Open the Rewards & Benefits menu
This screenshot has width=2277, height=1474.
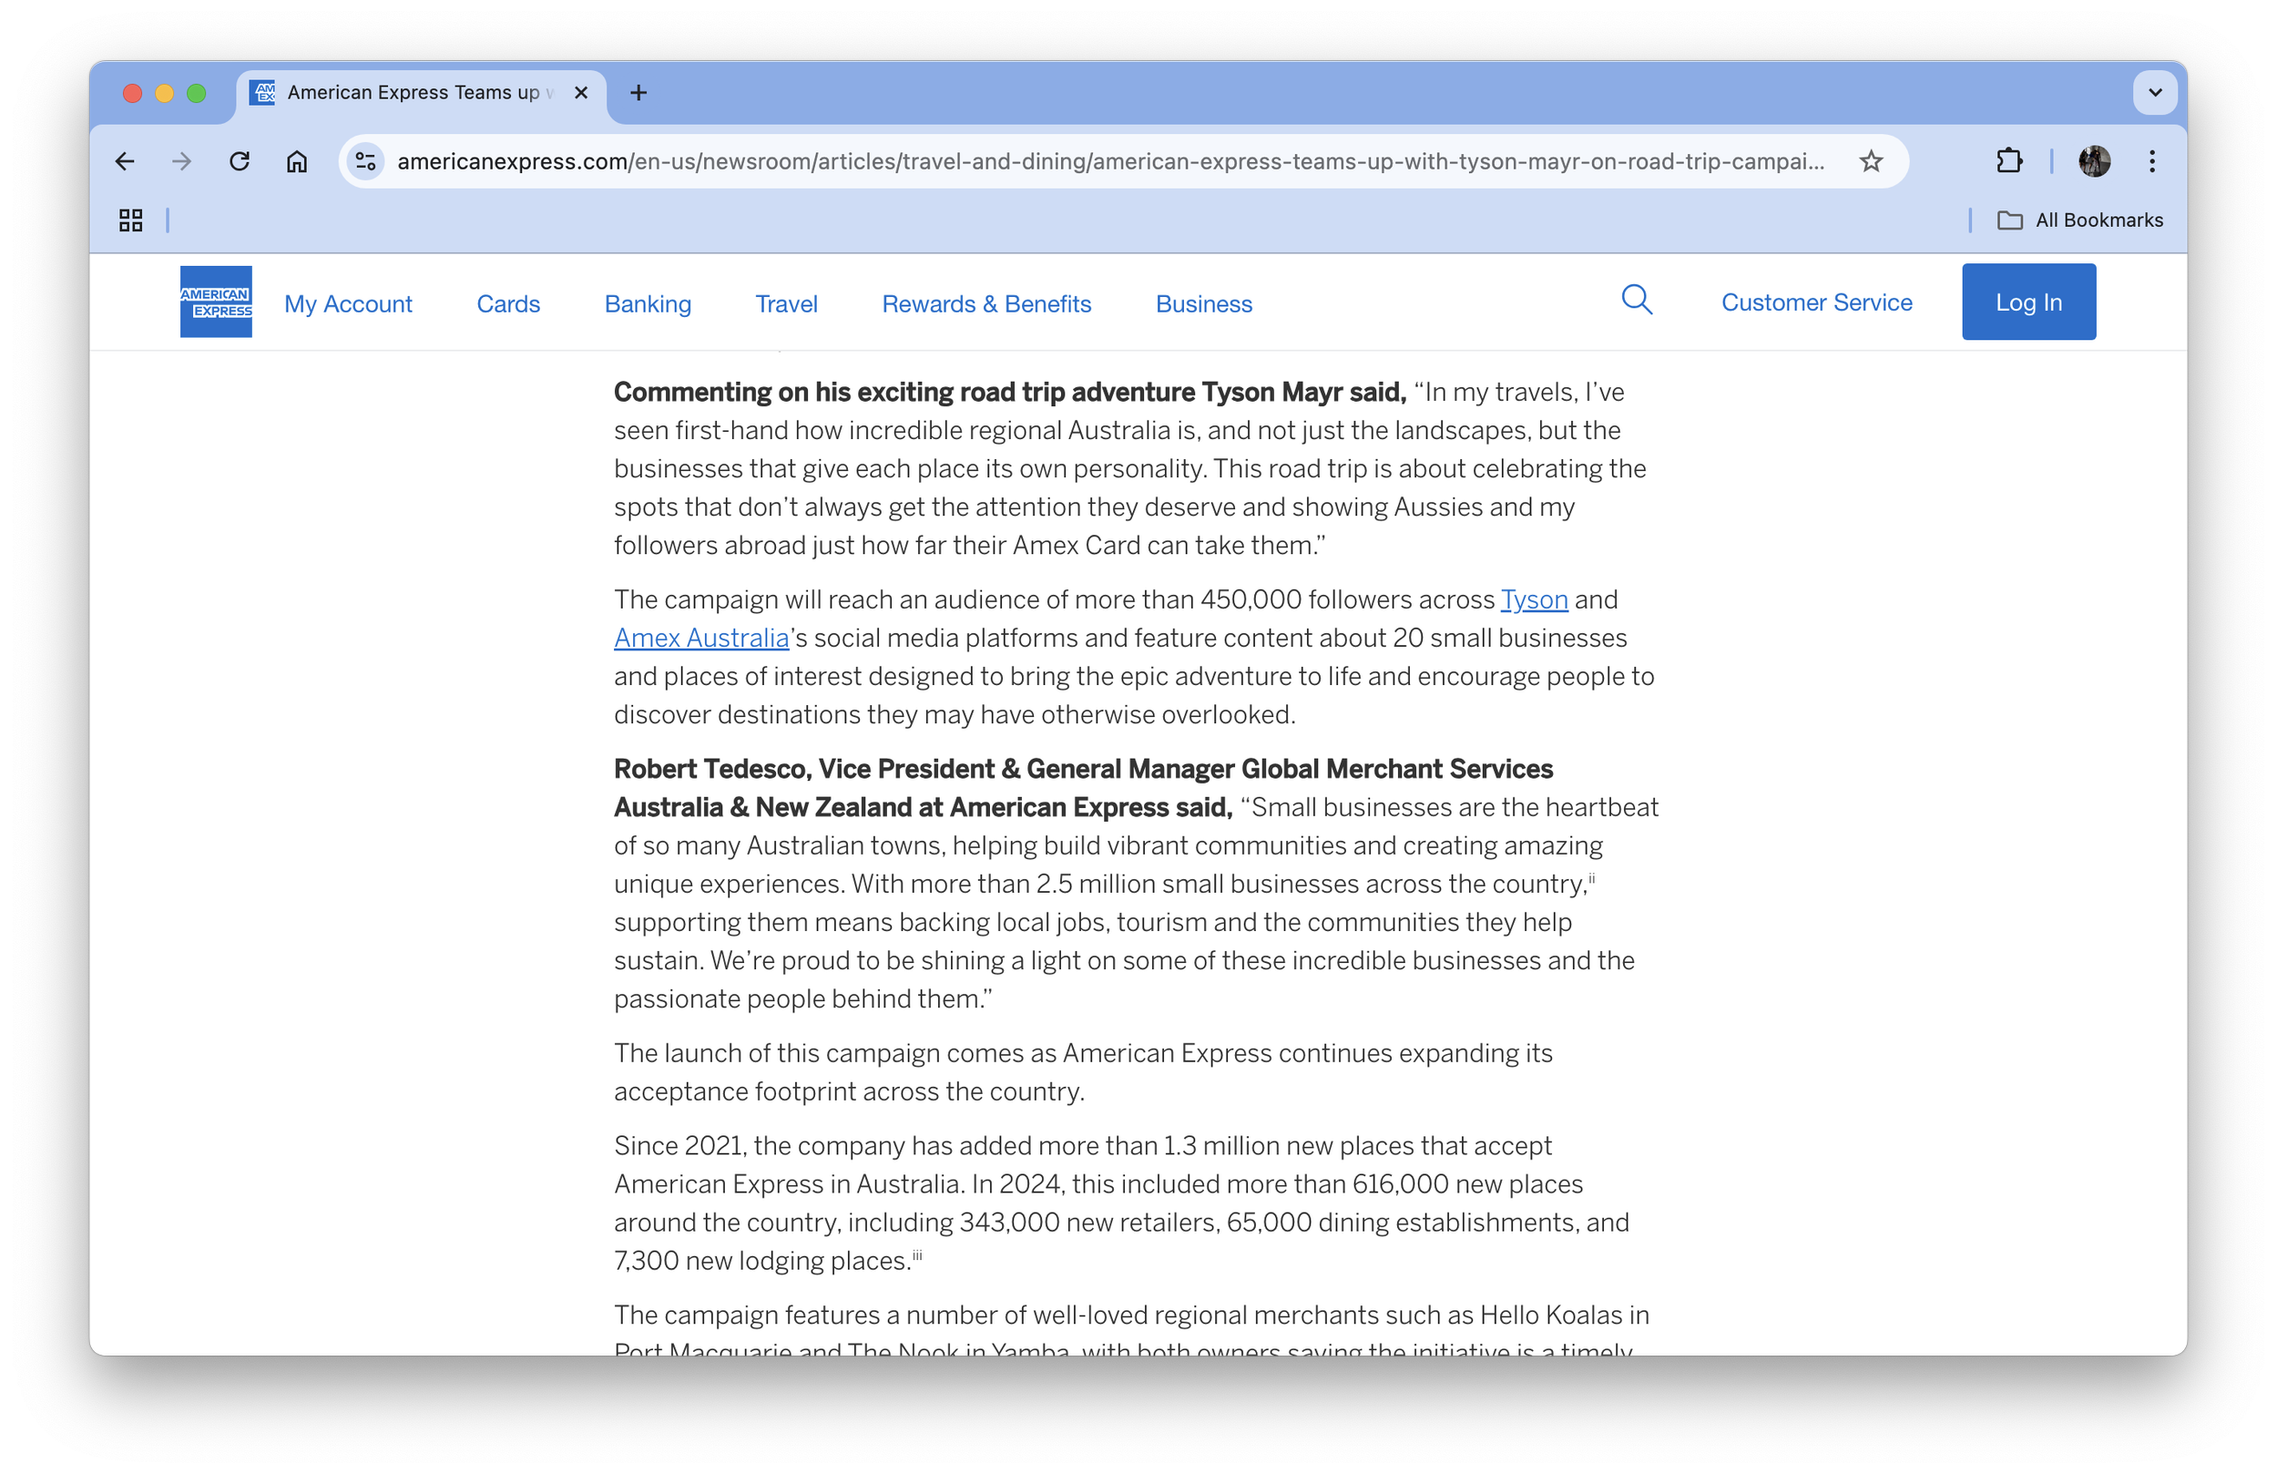coord(986,303)
